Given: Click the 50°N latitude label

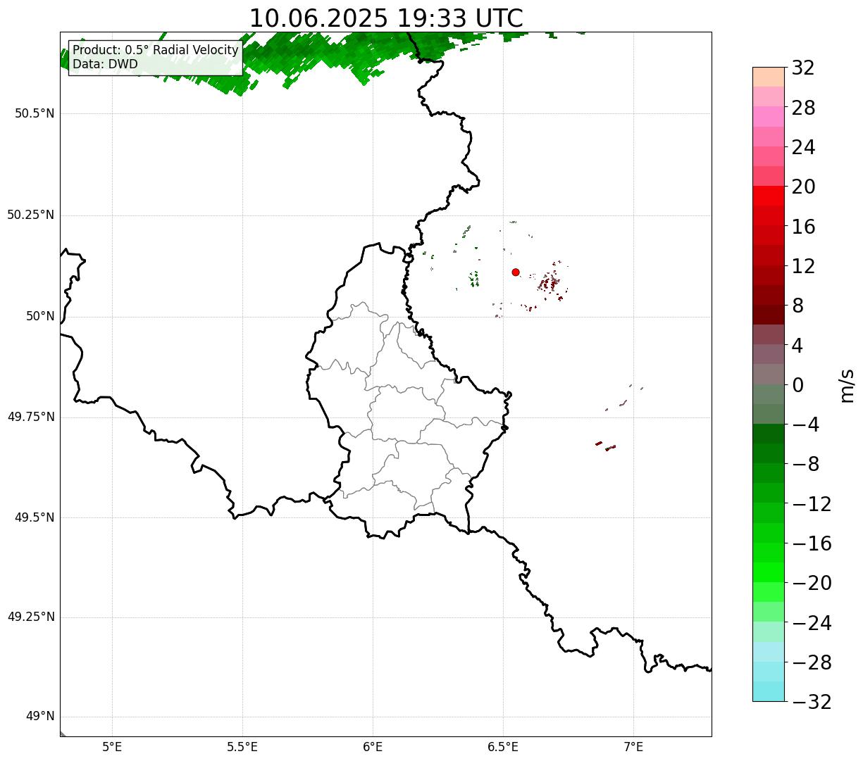Looking at the screenshot, I should coord(40,316).
